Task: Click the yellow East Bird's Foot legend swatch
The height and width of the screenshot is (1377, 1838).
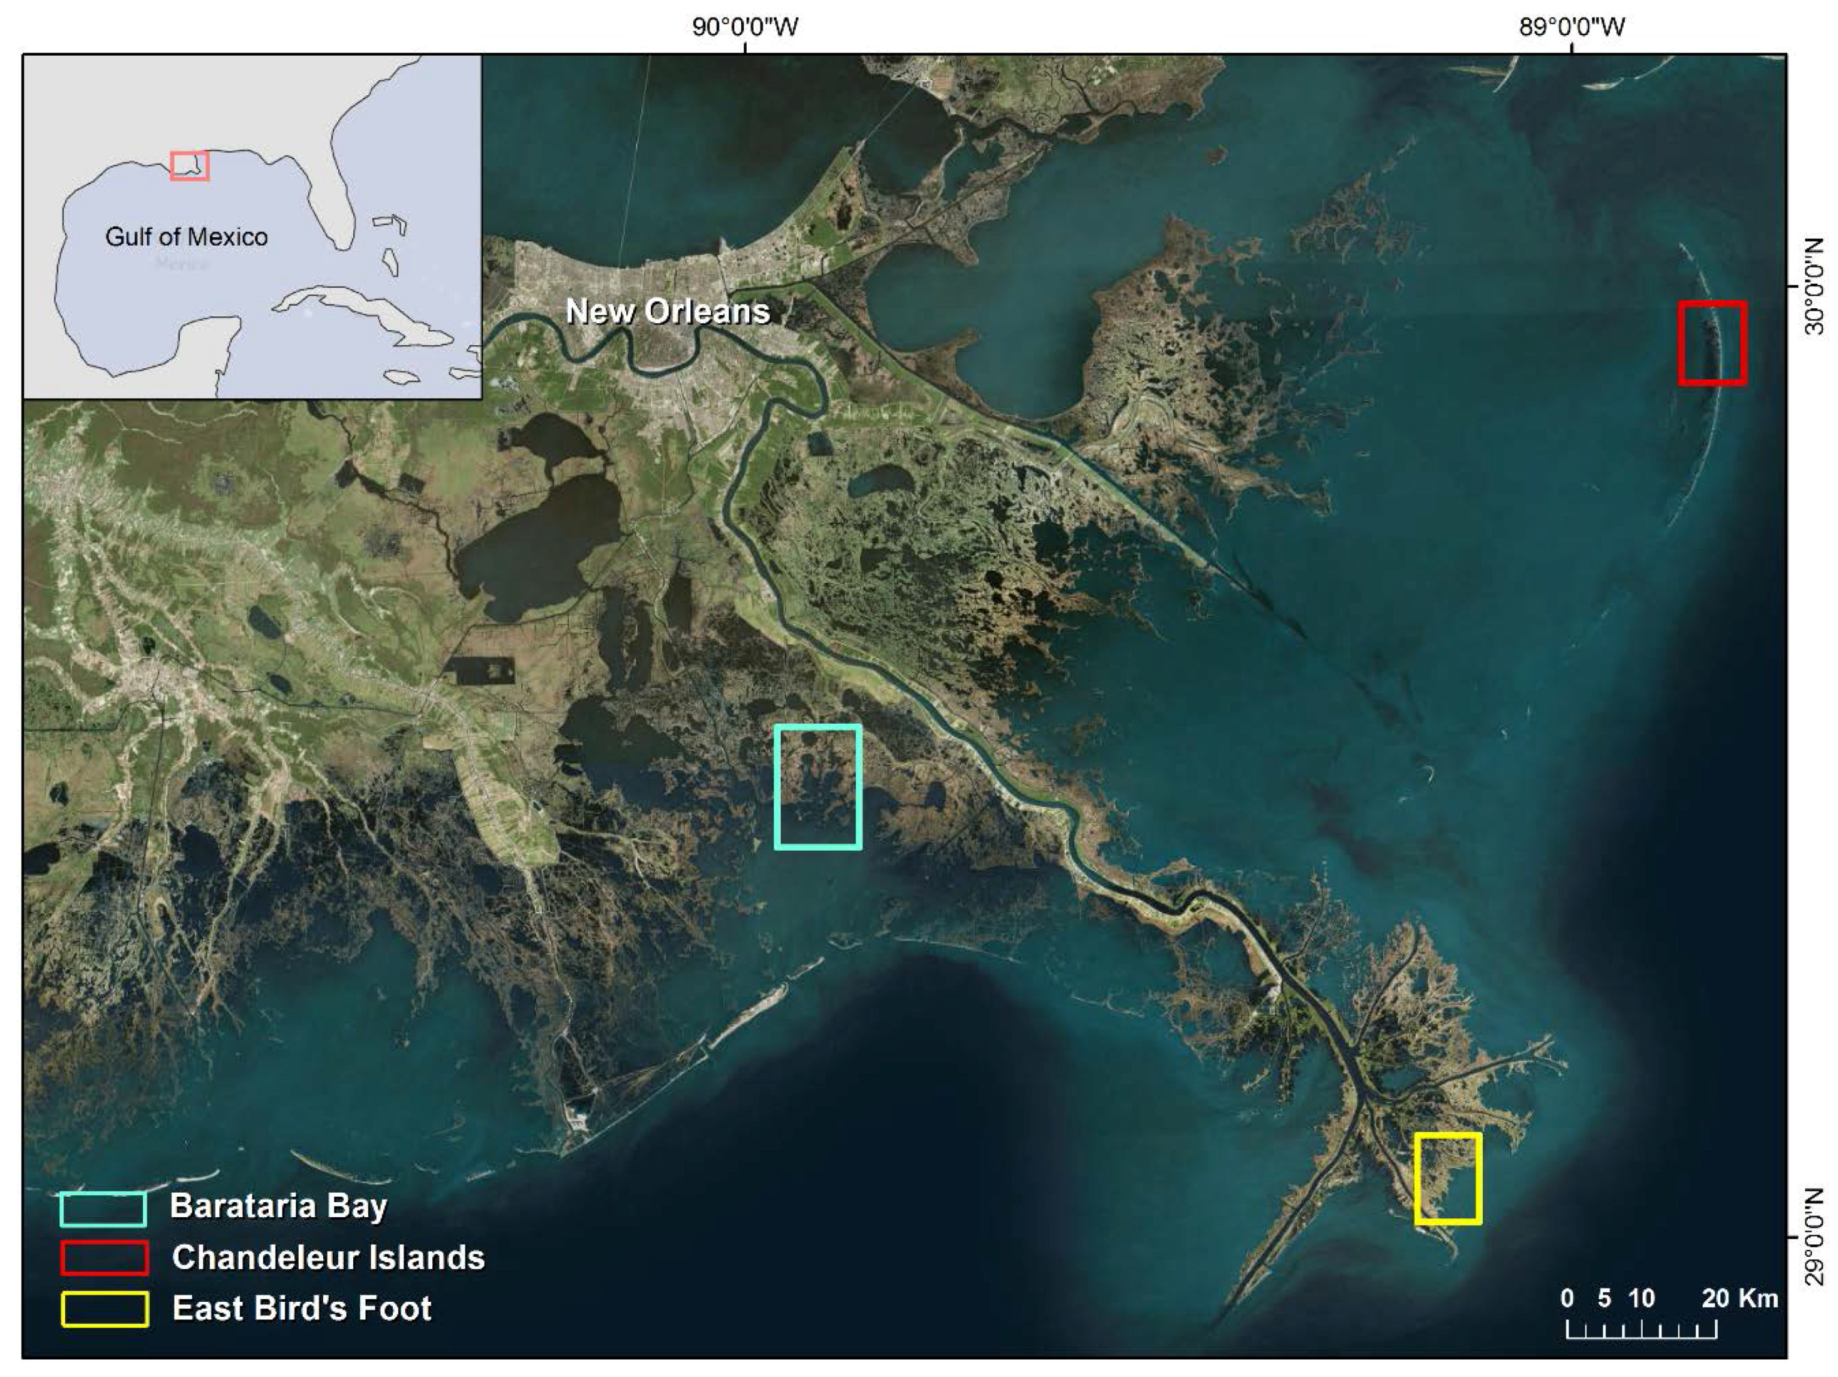Action: [x=105, y=1309]
